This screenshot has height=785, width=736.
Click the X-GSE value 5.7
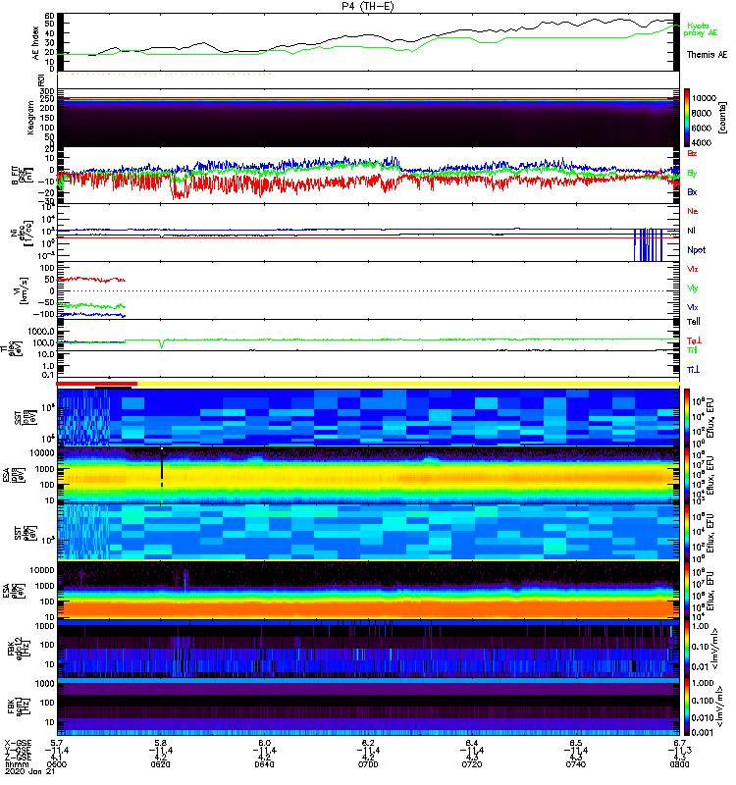tap(57, 743)
